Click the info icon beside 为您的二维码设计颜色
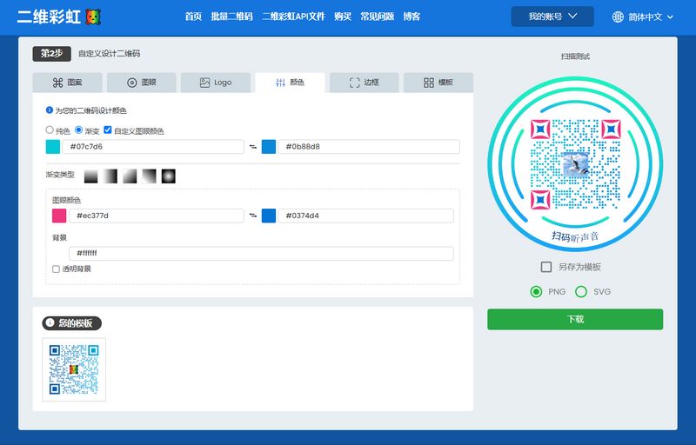The image size is (696, 445). click(50, 110)
